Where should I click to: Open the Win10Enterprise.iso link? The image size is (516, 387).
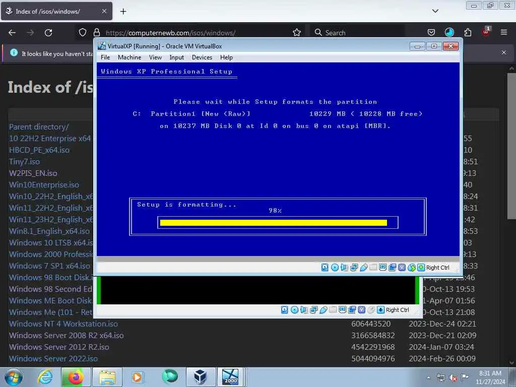tap(44, 184)
